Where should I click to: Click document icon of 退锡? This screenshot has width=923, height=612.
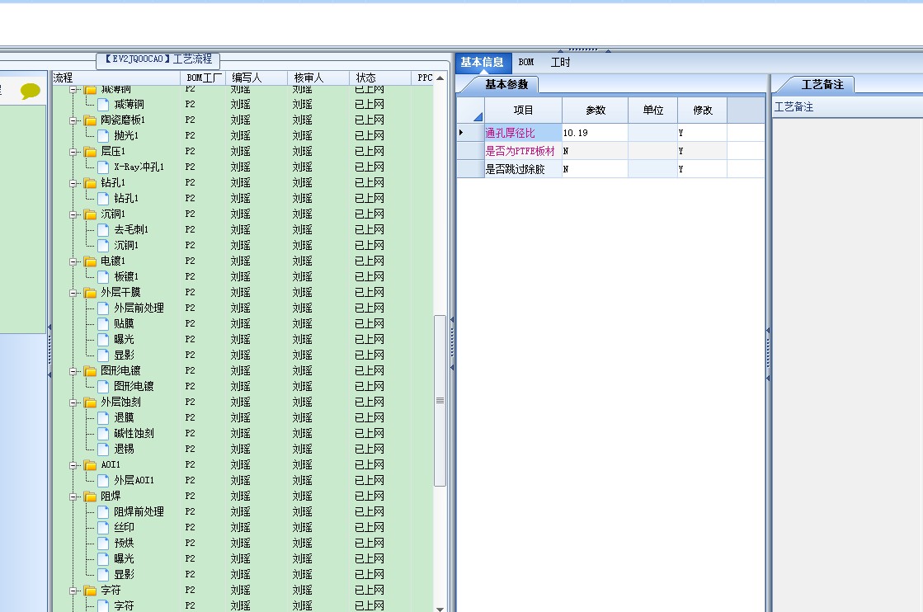(x=104, y=449)
